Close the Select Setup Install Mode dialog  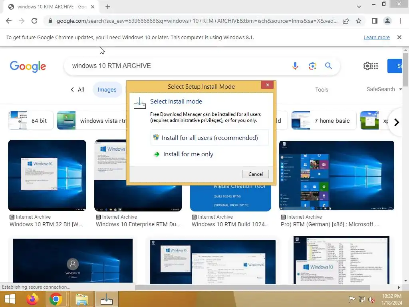point(267,85)
